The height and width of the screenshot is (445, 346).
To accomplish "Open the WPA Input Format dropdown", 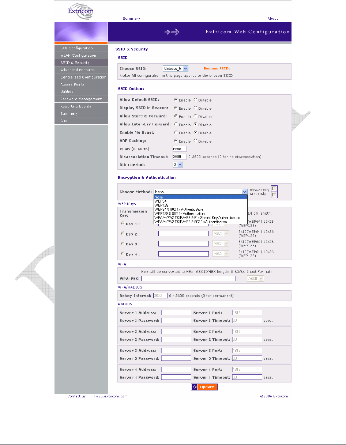I will [x=255, y=279].
